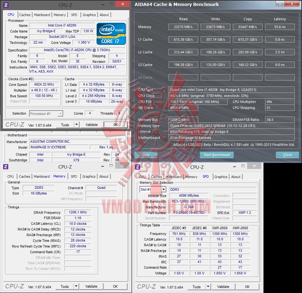
Task: Click Validate in CPU-Z Memory window
Action: click(91, 286)
